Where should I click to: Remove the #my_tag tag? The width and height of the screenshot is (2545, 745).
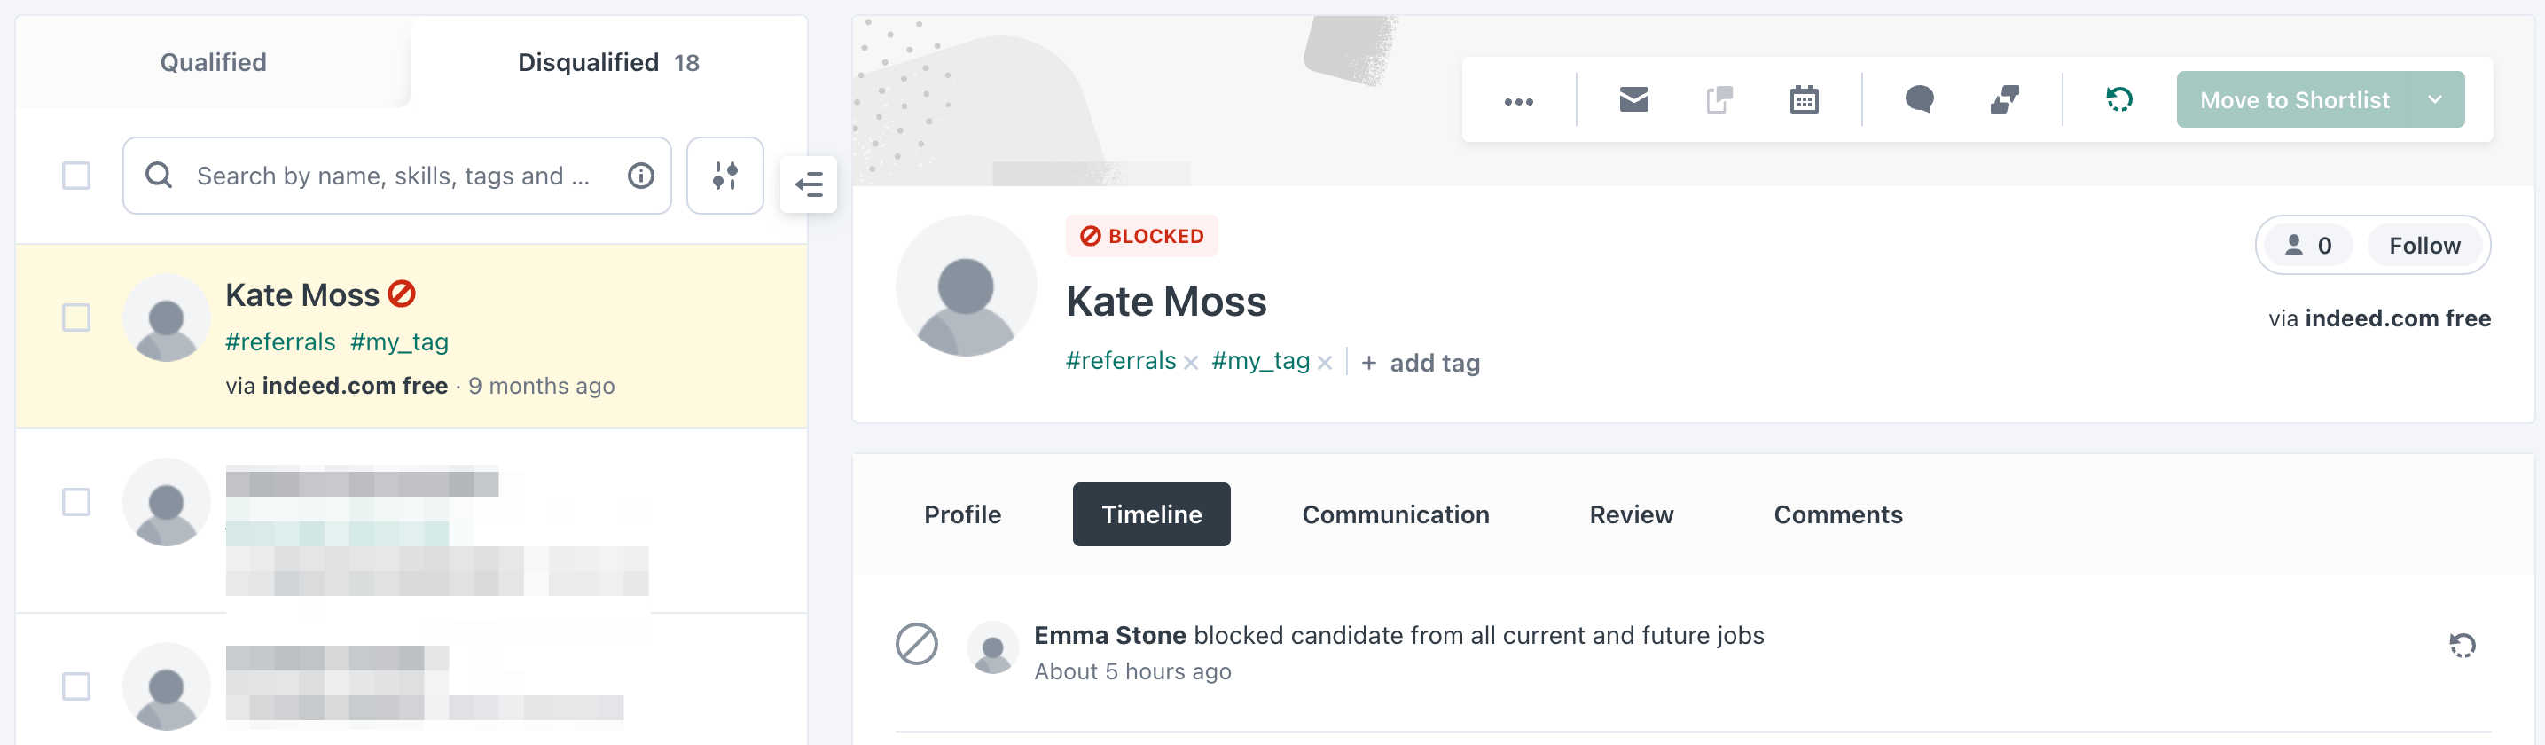tap(1325, 363)
